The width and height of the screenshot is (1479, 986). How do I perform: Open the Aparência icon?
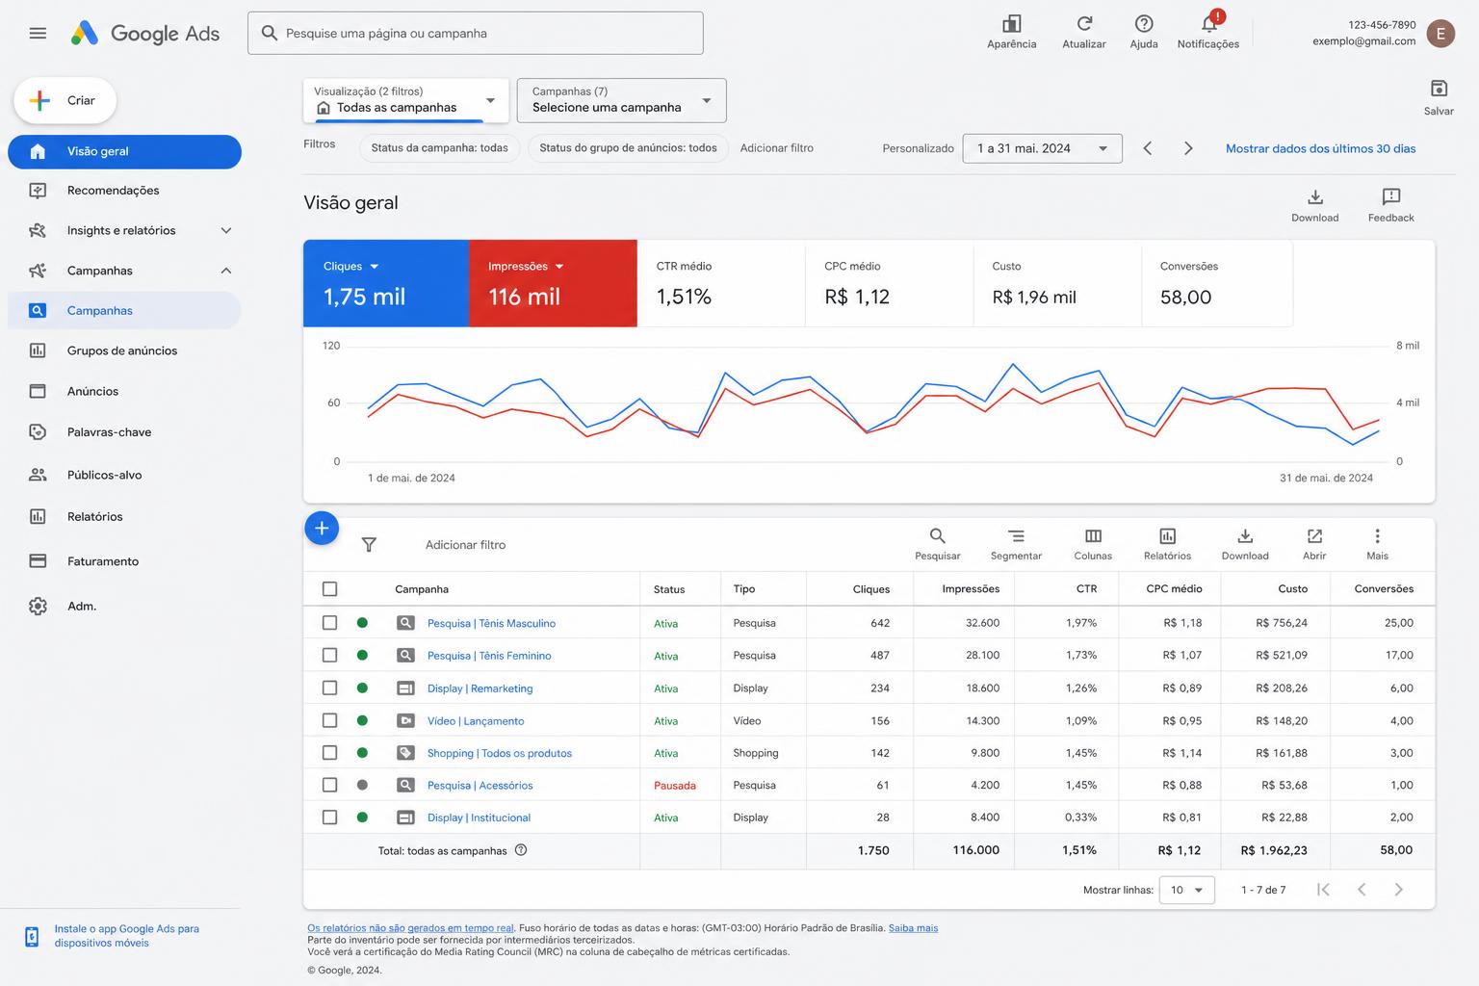pos(1011,24)
